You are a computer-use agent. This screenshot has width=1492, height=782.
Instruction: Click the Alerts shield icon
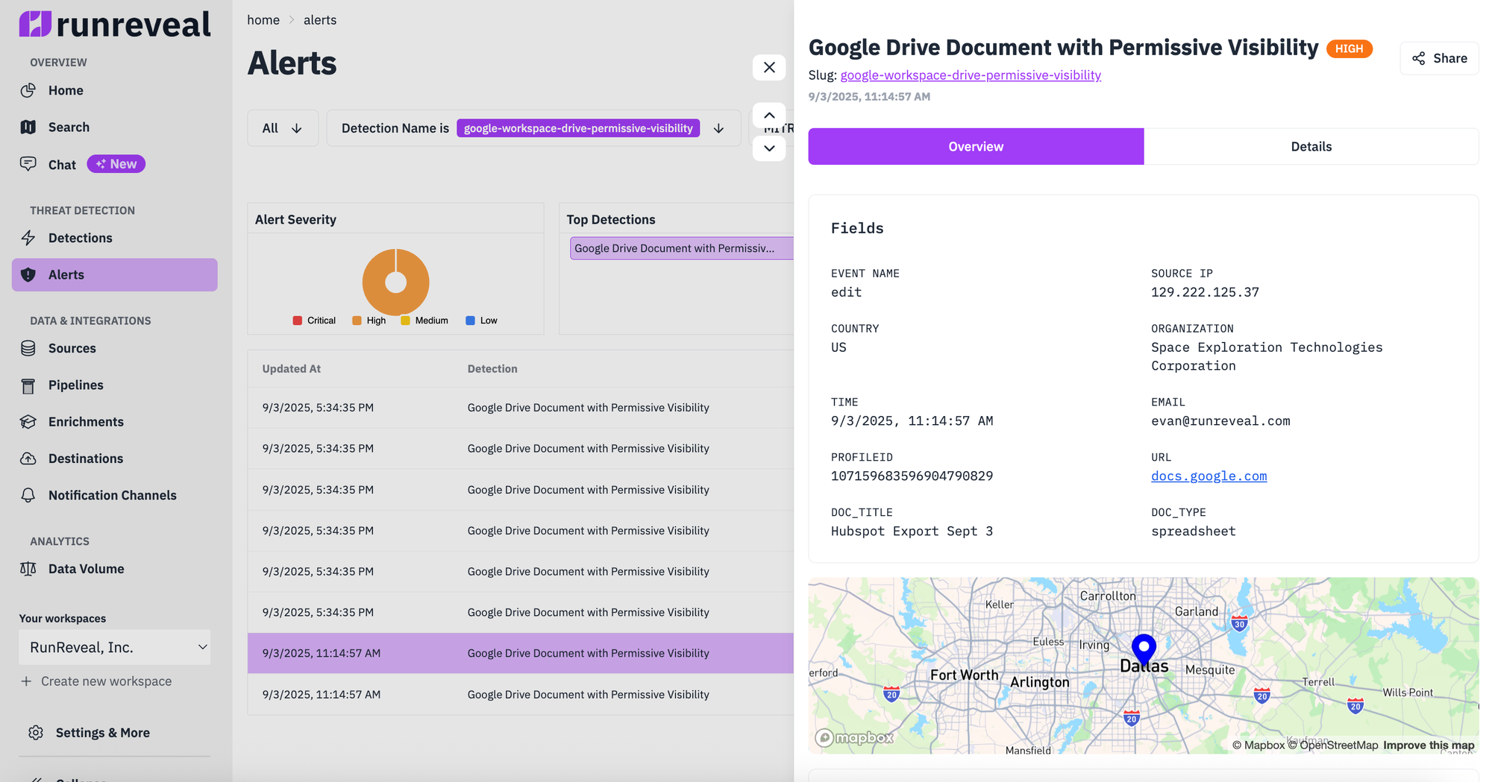coord(28,274)
